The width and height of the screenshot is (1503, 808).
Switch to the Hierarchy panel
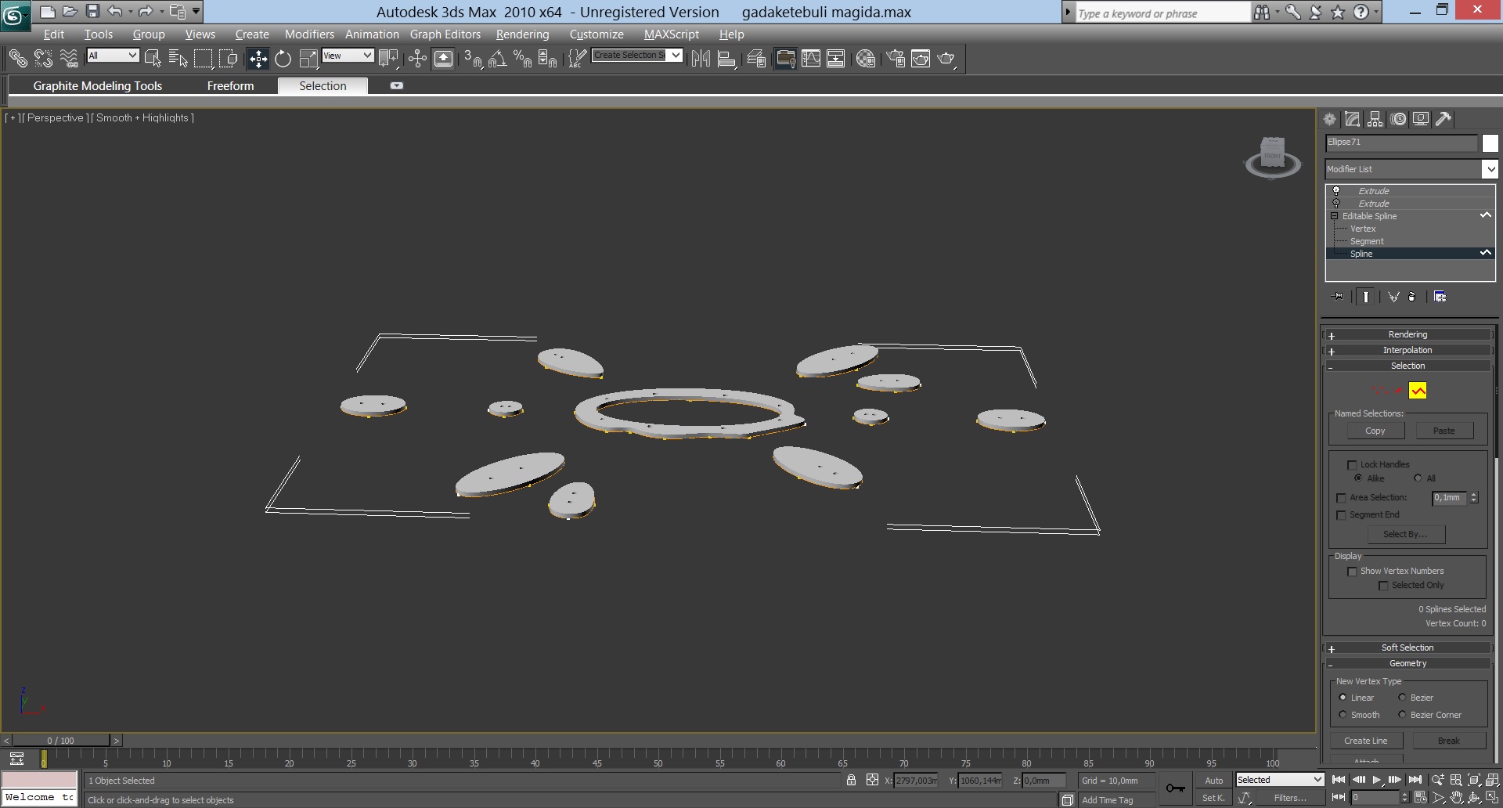point(1375,119)
